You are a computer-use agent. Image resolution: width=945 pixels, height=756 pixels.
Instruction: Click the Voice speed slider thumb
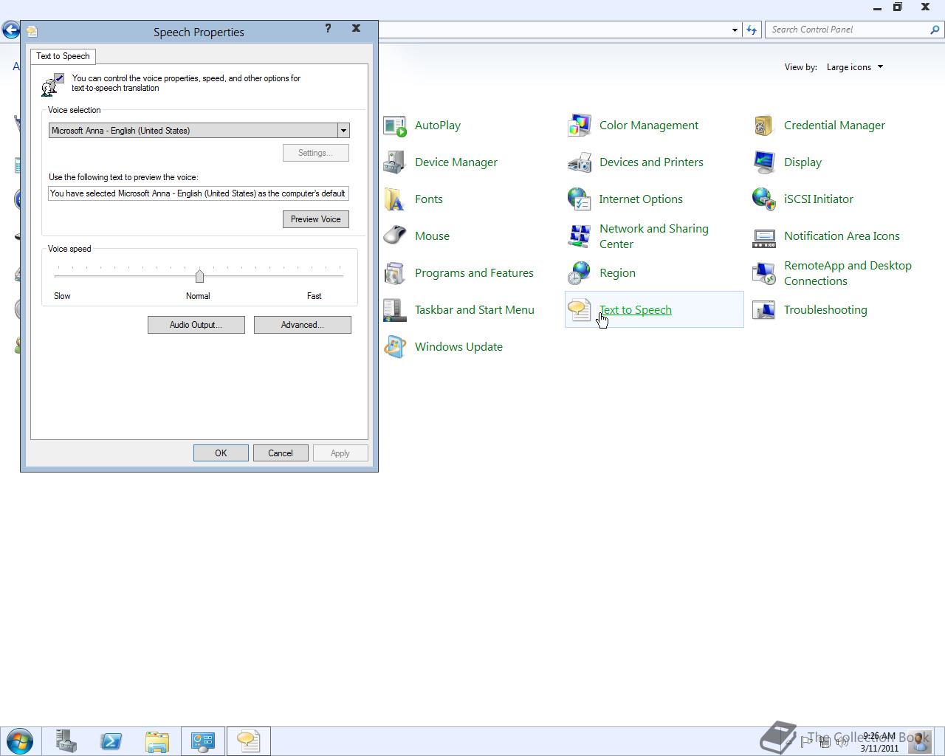coord(199,276)
